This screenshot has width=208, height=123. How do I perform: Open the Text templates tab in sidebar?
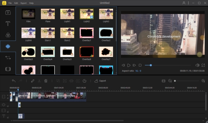tap(8, 24)
